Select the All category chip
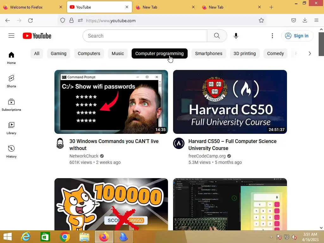 click(37, 53)
